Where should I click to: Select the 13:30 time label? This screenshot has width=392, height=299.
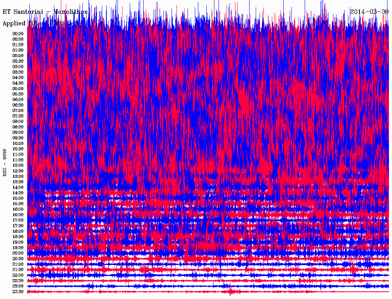coord(18,182)
